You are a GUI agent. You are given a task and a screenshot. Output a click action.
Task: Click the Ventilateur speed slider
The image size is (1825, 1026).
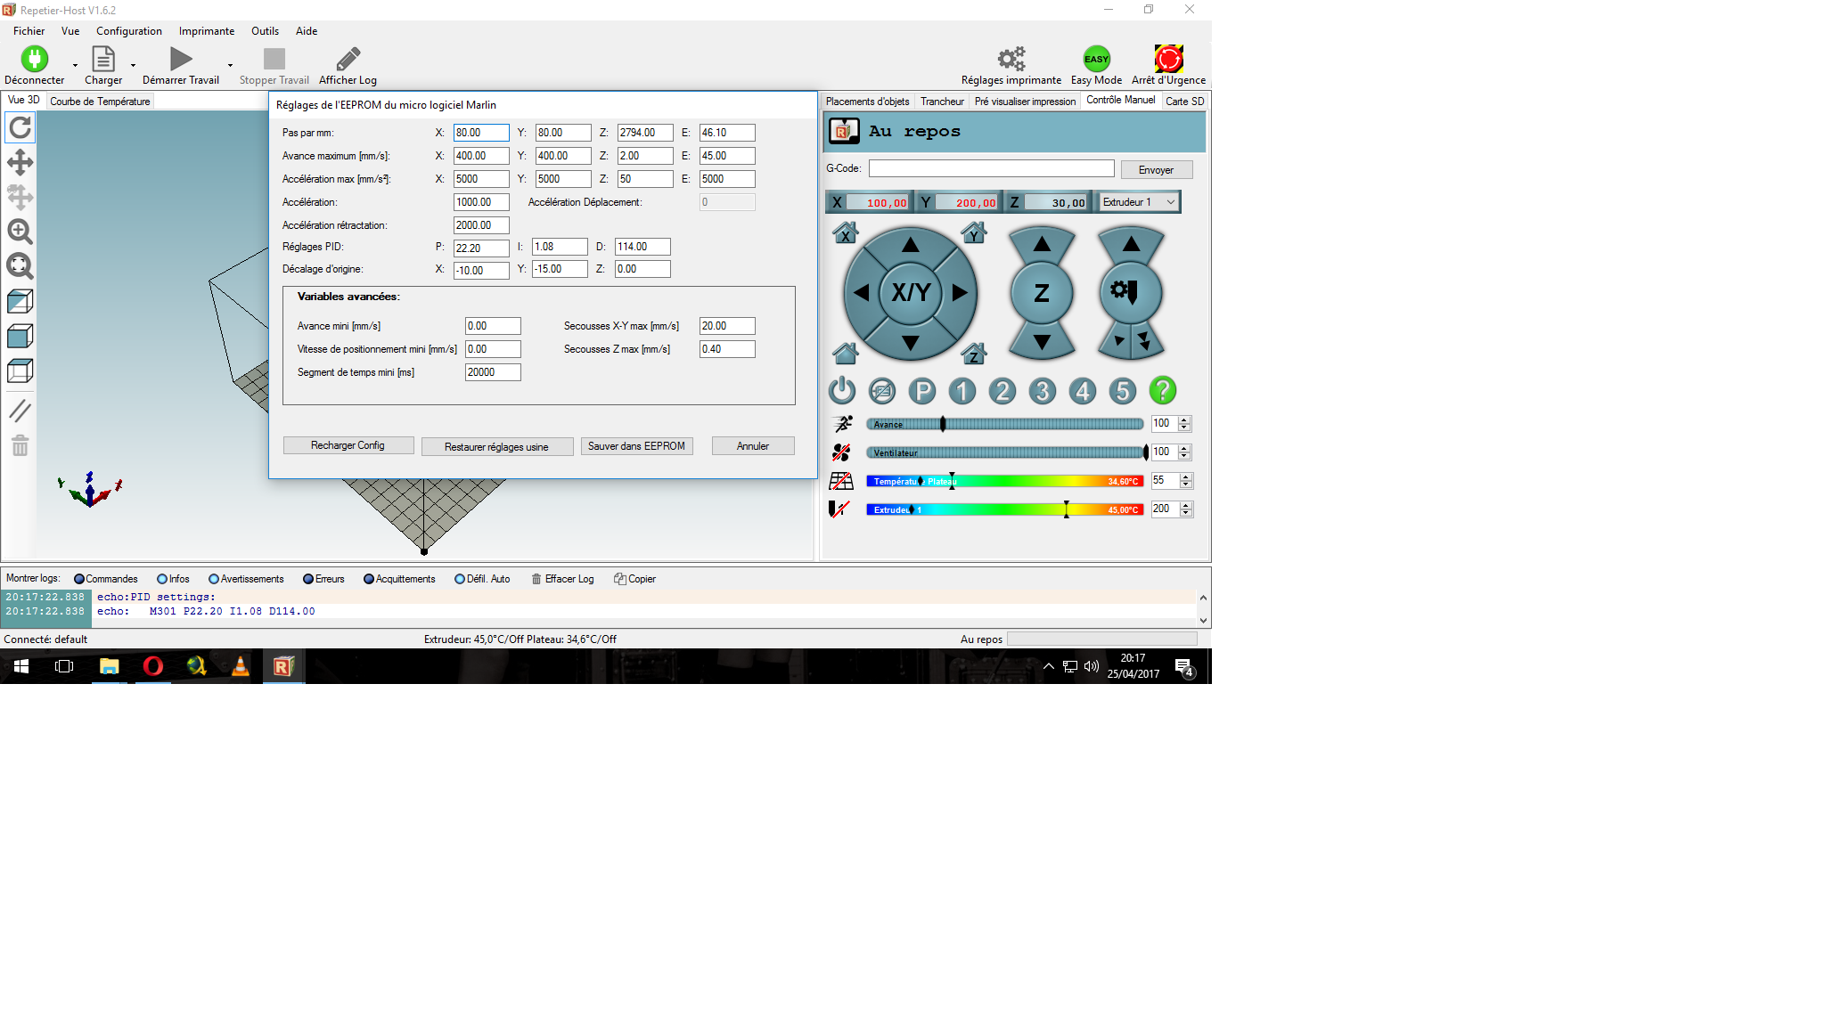tap(1004, 452)
